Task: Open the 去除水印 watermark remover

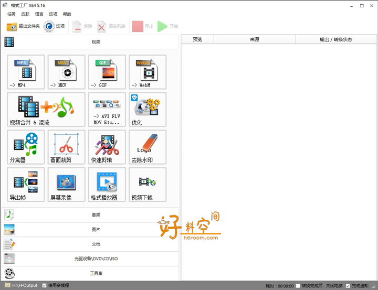Action: 148,147
